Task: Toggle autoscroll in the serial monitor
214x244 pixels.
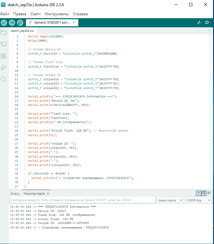Action: coord(198,193)
